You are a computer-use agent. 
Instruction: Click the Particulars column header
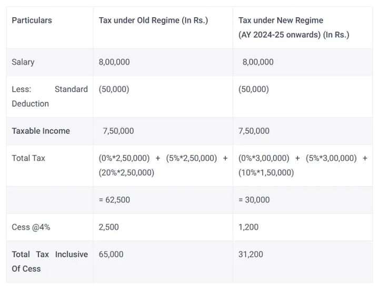pyautogui.click(x=32, y=20)
